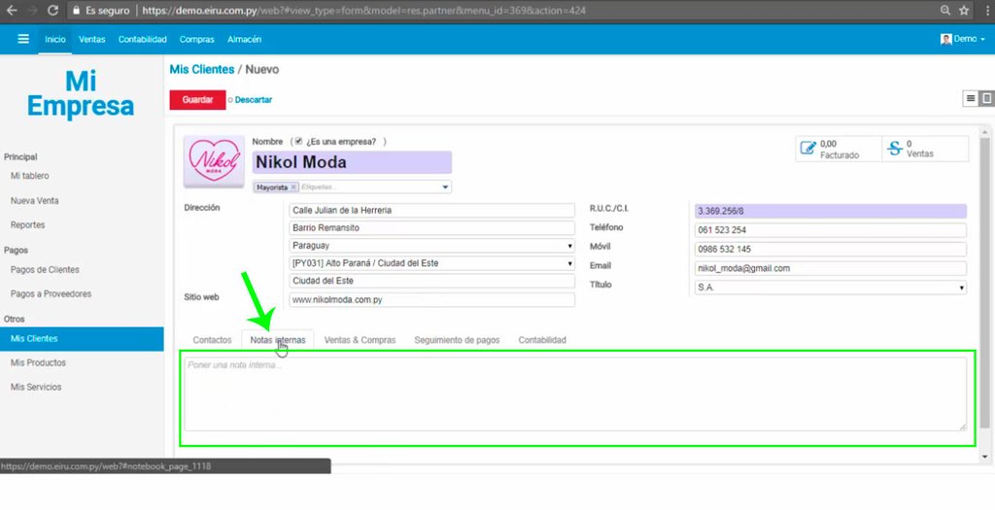Screen dimensions: 995x510
Task: Open the Facturado stat button
Action: click(x=839, y=149)
